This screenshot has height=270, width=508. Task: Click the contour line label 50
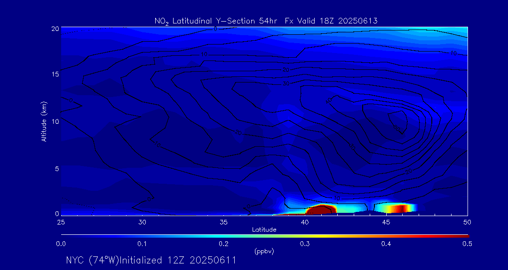click(x=397, y=128)
